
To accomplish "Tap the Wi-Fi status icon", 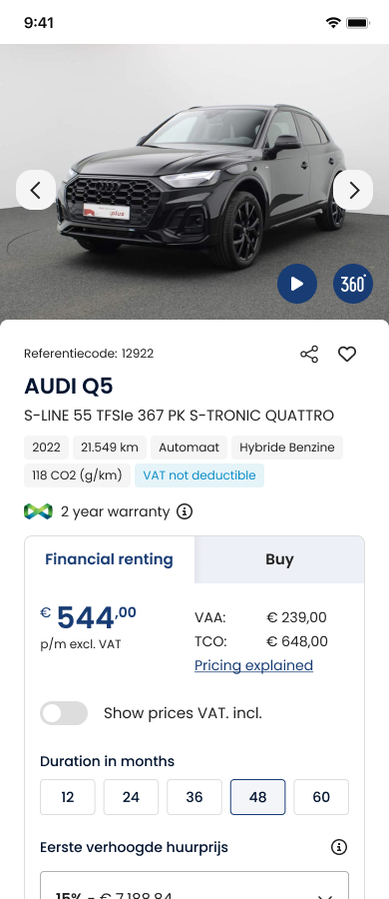I will click(x=333, y=23).
